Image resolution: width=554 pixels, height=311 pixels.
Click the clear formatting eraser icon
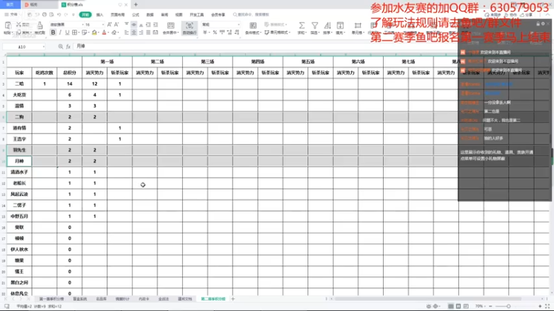[x=115, y=32]
